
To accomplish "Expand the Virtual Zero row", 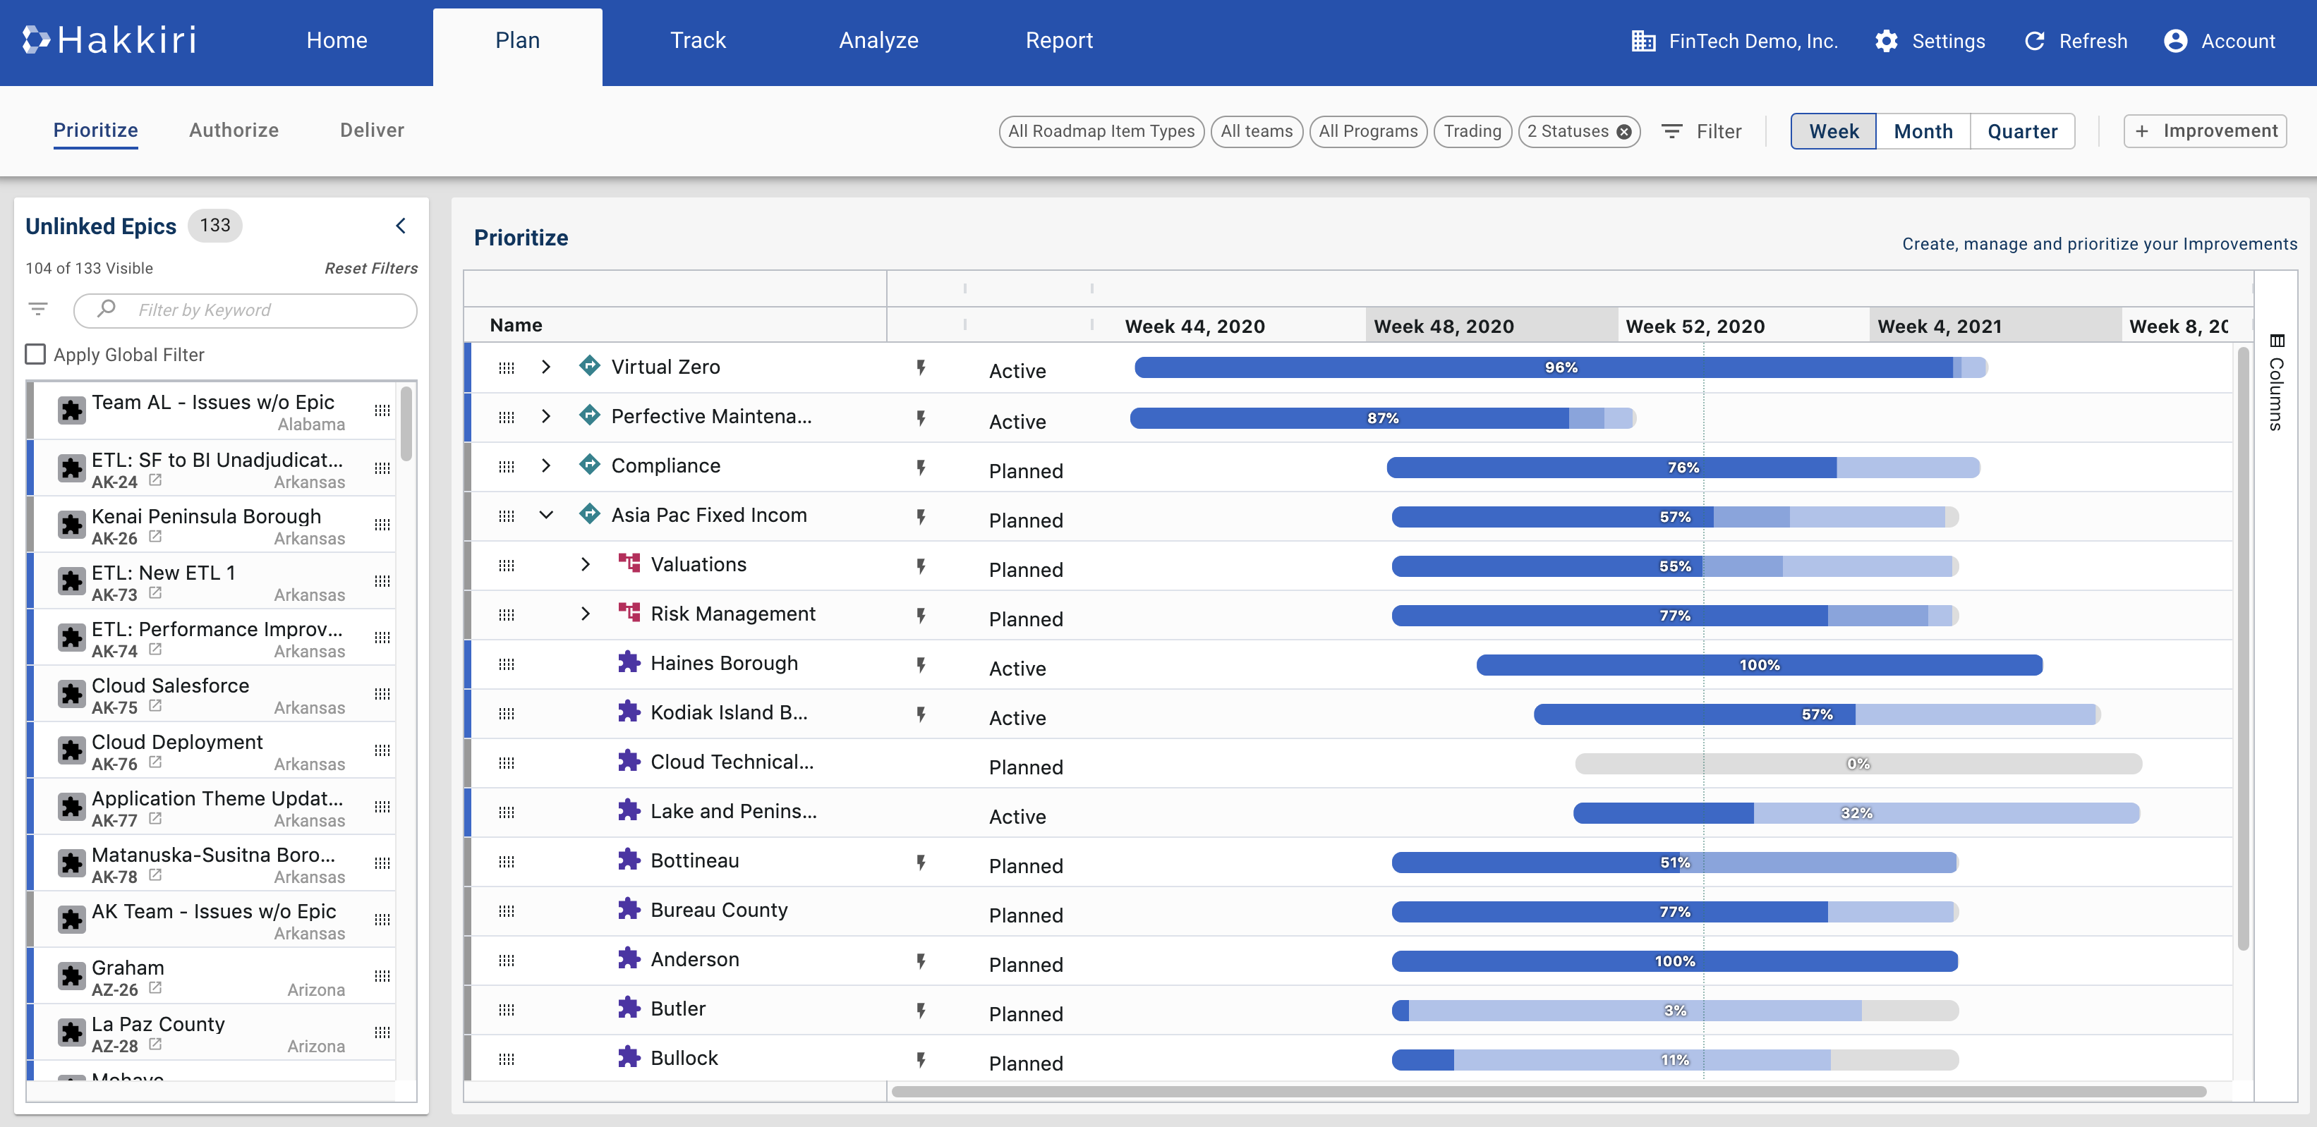I will [546, 367].
